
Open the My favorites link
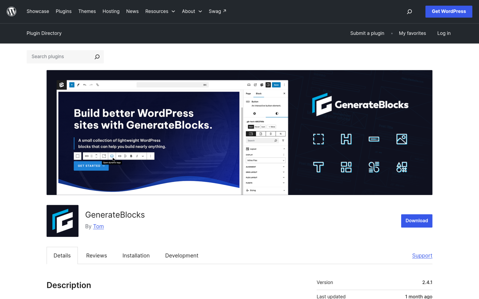click(x=412, y=33)
